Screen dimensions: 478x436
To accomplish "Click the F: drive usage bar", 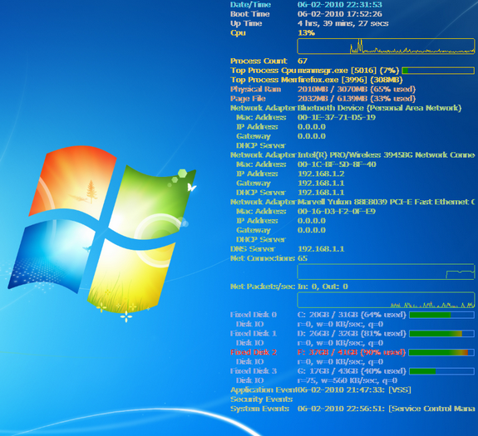I will [441, 353].
